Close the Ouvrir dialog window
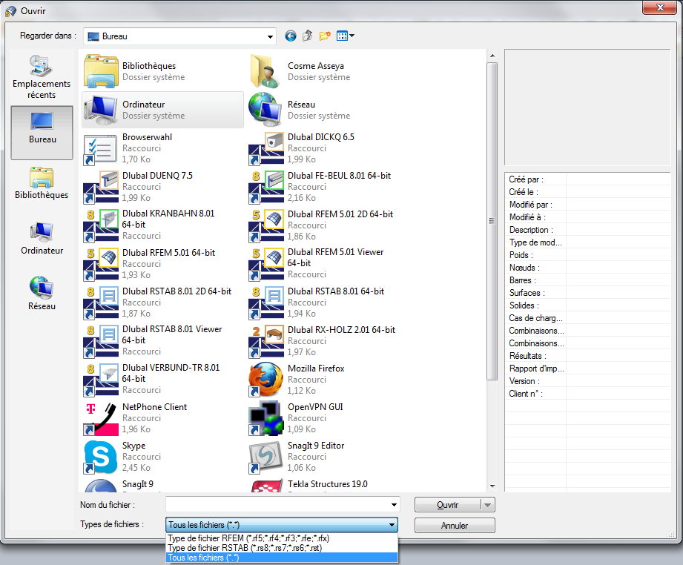This screenshot has width=683, height=565. tap(659, 7)
